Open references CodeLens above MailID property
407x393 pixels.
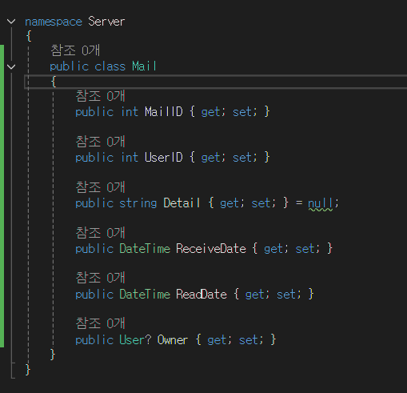(100, 96)
